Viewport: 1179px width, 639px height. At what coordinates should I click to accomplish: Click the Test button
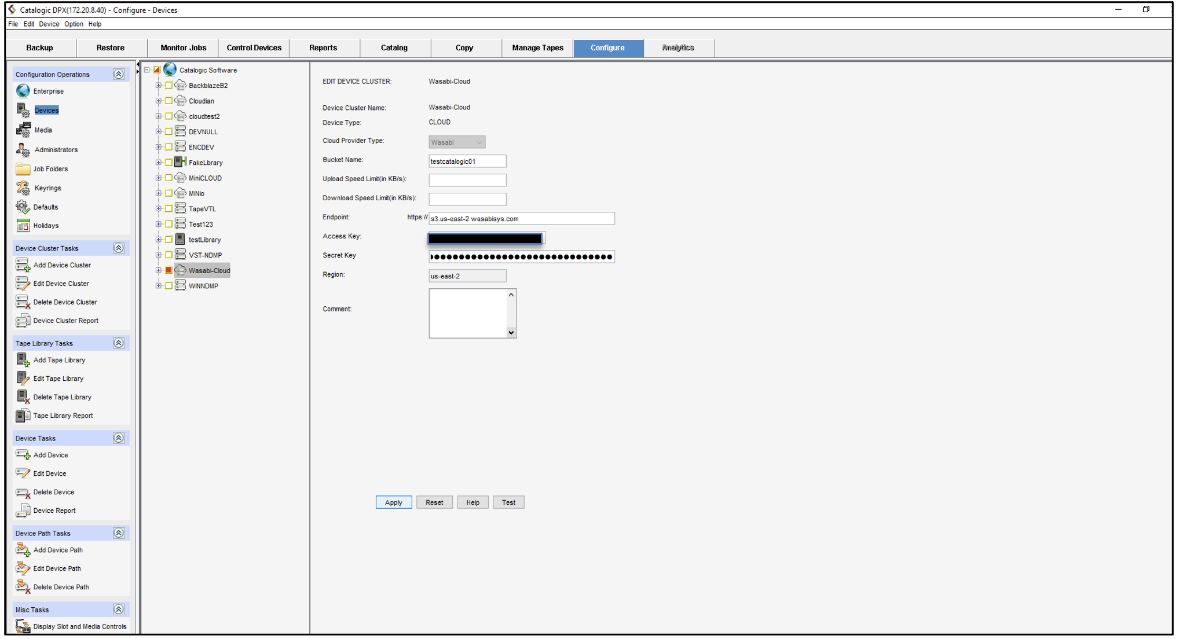pos(508,502)
